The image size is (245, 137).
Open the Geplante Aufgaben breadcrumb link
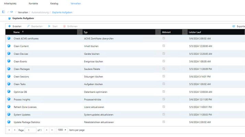[62, 12]
